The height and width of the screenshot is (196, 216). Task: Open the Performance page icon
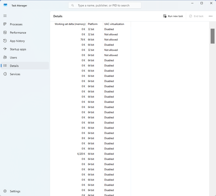coord(5,33)
